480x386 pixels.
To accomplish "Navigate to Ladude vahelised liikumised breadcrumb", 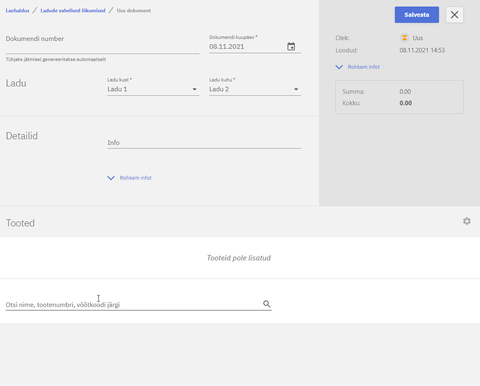I will tap(73, 11).
